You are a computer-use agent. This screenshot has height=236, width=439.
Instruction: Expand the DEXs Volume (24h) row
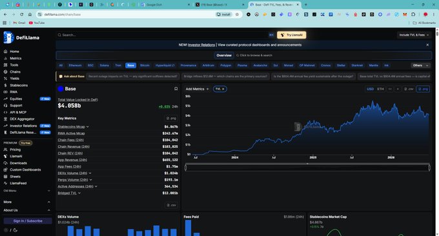click(90, 173)
